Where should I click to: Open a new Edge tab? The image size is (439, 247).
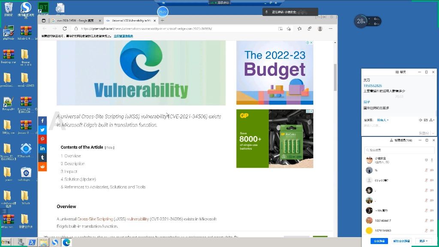(162, 21)
